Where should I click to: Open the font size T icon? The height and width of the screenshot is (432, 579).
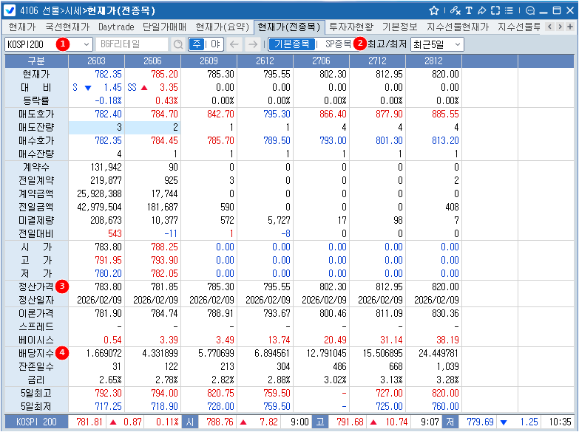[x=469, y=10]
